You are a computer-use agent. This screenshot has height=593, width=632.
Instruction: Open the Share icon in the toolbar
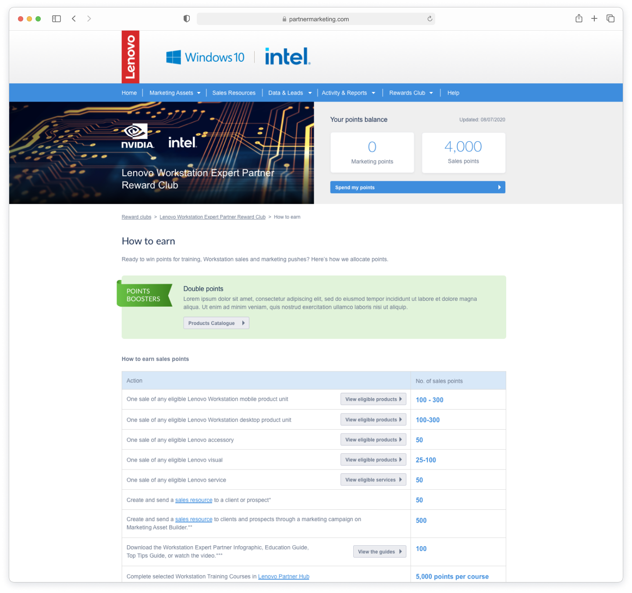[x=579, y=18]
